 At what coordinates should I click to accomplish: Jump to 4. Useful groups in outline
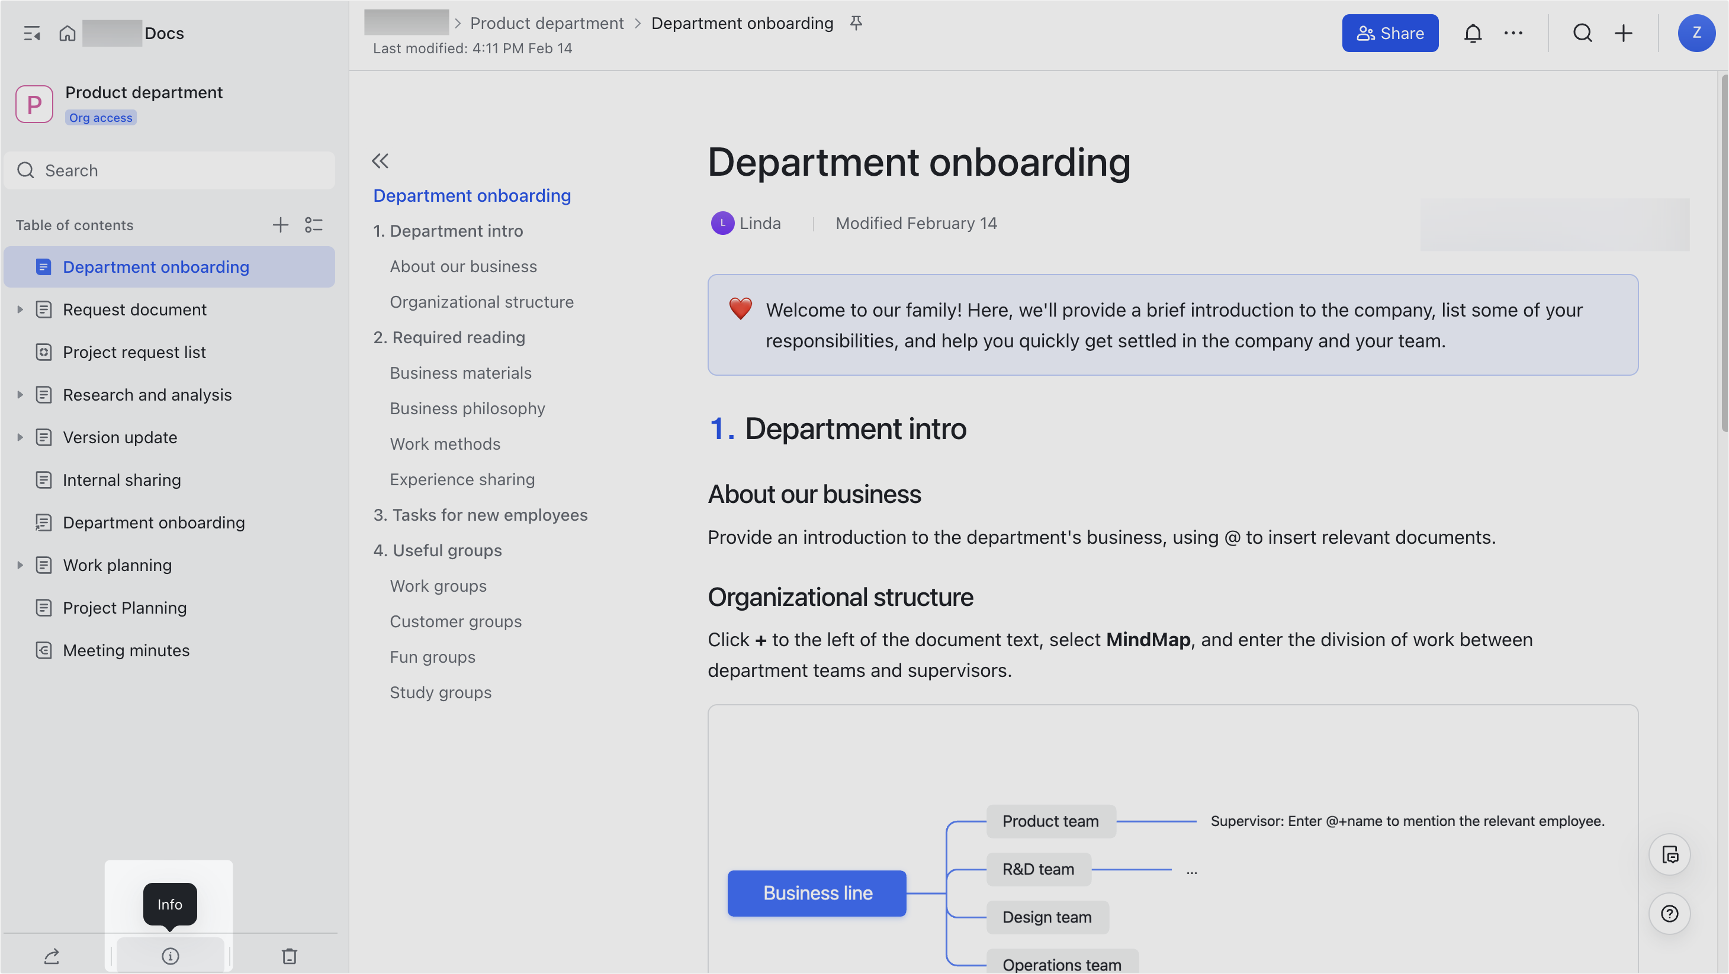click(438, 551)
